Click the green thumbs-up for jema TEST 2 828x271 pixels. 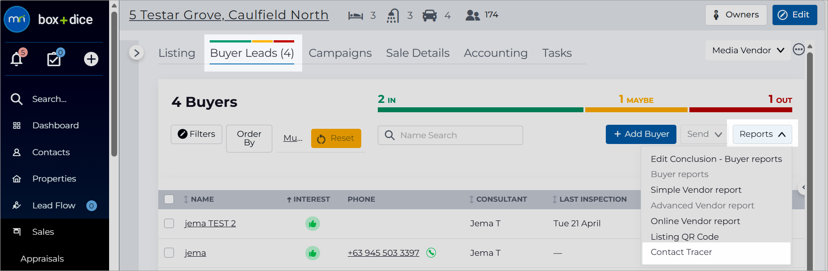pyautogui.click(x=313, y=224)
